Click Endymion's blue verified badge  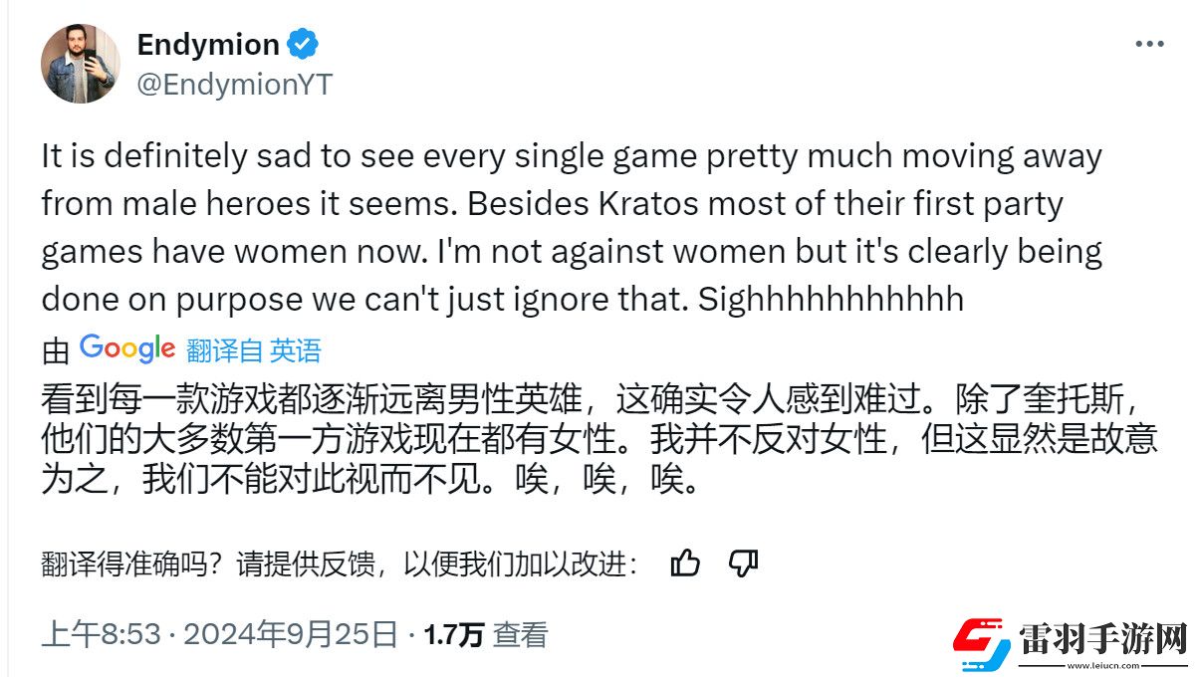(302, 43)
